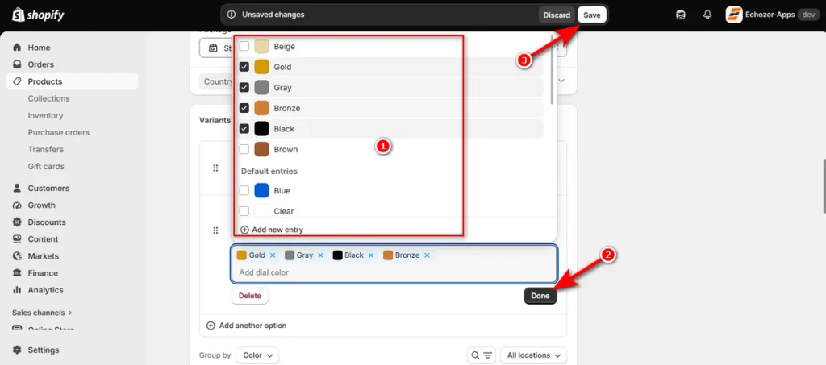Open the All locations dropdown
The width and height of the screenshot is (826, 365).
click(533, 355)
